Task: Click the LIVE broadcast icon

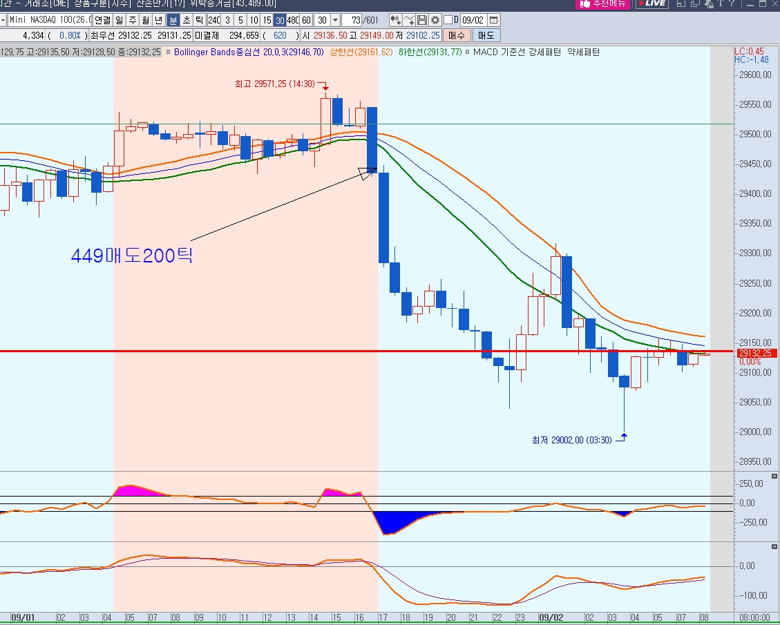Action: click(x=652, y=3)
